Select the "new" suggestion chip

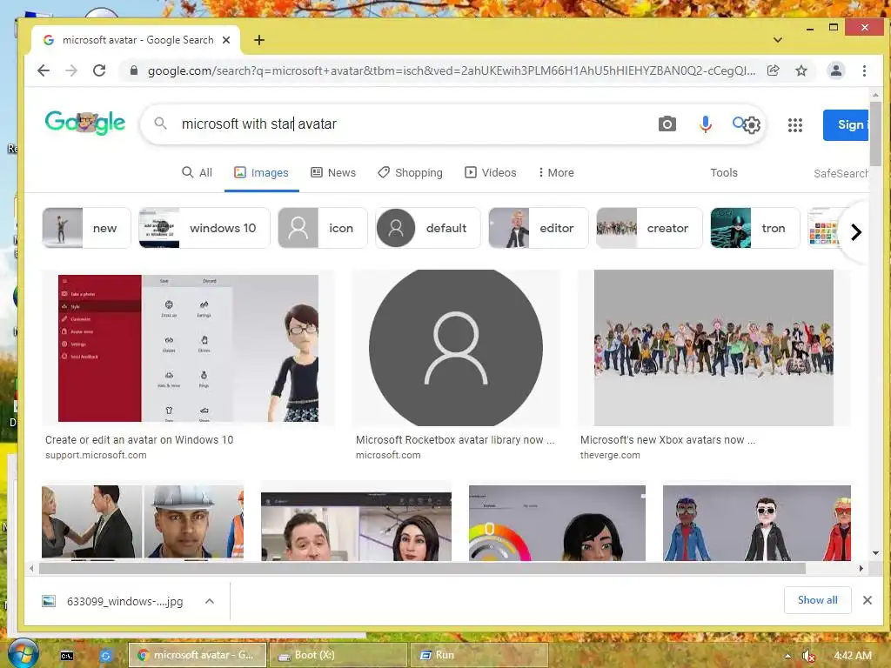coord(86,228)
